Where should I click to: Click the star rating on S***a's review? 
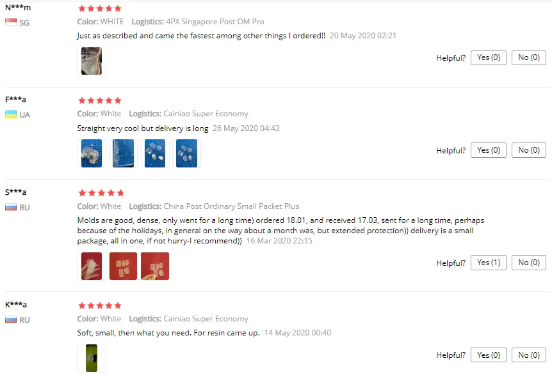tap(101, 192)
